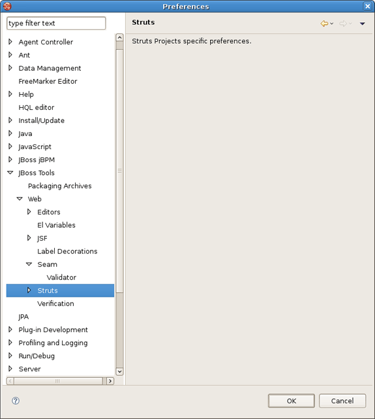Expand the JSF preferences node
This screenshot has width=375, height=419.
(29, 238)
